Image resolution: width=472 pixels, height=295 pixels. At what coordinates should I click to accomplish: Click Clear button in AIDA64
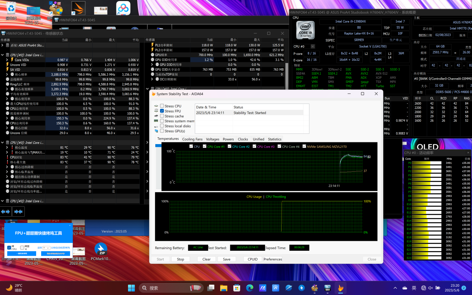coord(206,259)
